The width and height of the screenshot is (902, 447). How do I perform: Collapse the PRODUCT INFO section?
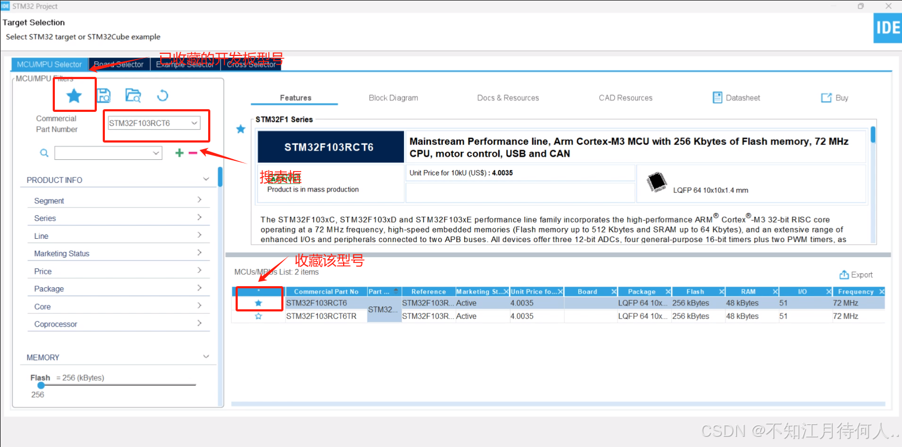pos(206,179)
